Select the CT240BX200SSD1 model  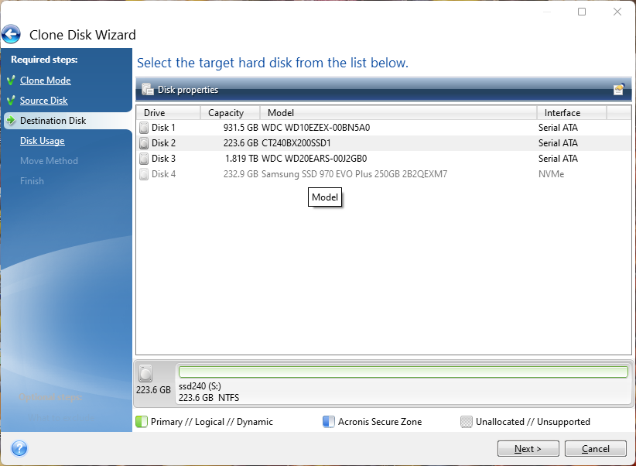coord(296,143)
